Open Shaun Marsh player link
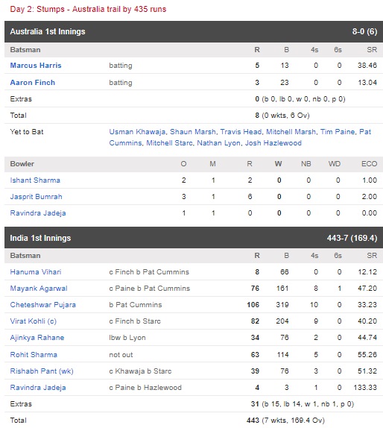The height and width of the screenshot is (428, 383). click(x=193, y=132)
